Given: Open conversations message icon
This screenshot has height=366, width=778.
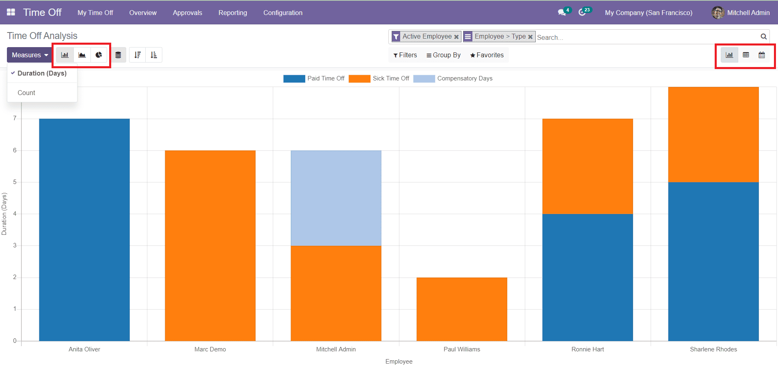Looking at the screenshot, I should coord(562,13).
